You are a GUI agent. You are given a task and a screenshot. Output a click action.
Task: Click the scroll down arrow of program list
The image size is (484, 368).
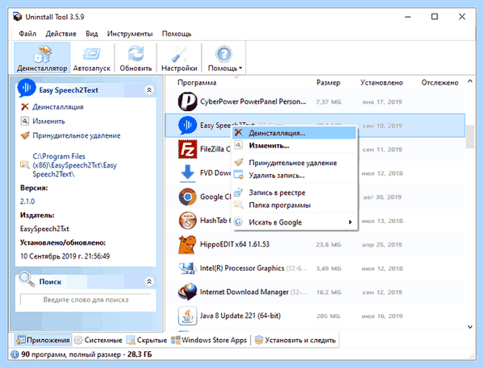(469, 327)
